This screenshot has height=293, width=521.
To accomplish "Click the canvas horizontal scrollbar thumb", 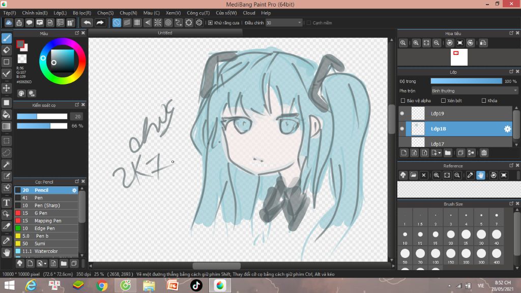I will [216, 266].
